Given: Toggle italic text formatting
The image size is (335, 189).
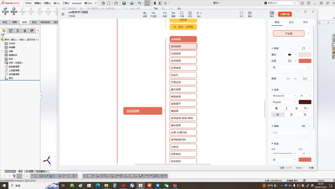Looking at the screenshot, I should click(x=286, y=108).
